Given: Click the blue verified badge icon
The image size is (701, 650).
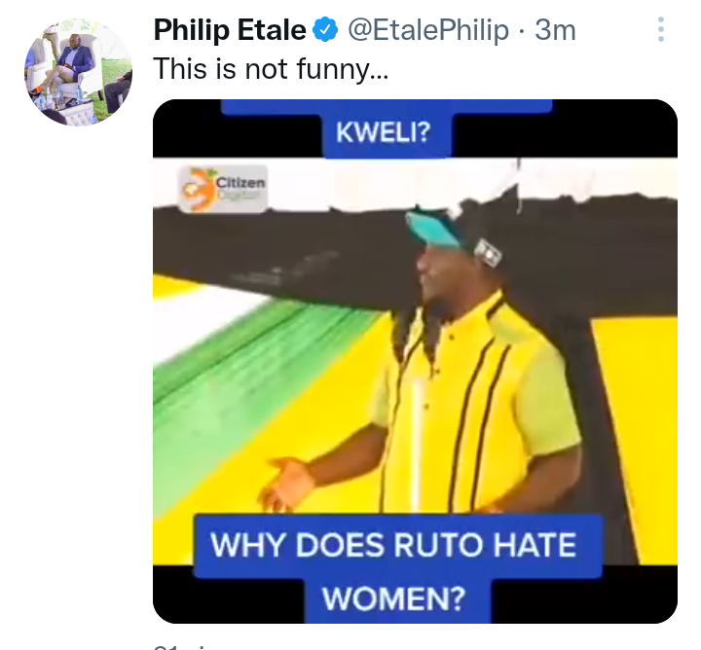Looking at the screenshot, I should (x=325, y=29).
